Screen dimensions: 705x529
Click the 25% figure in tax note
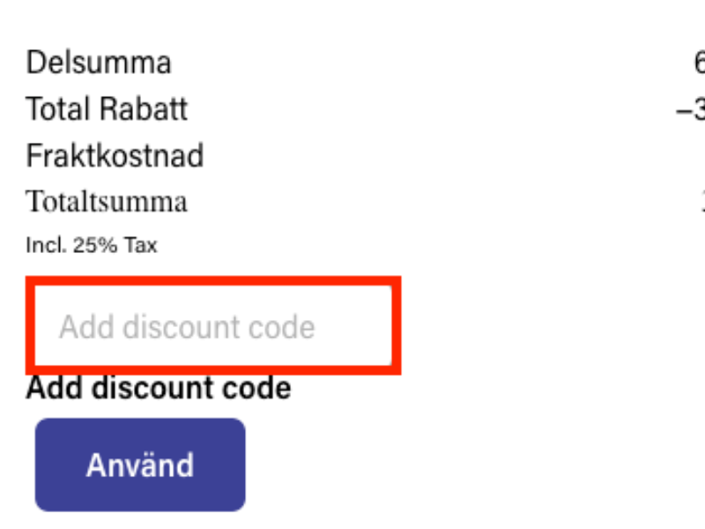point(91,245)
